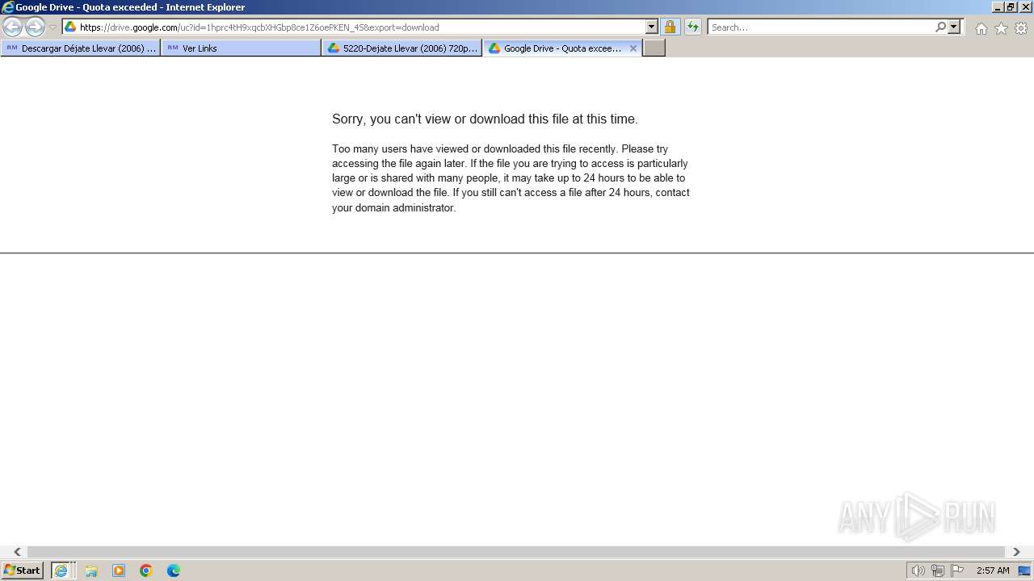Refresh the page with the green arrows icon
The image size is (1034, 581).
click(x=692, y=27)
